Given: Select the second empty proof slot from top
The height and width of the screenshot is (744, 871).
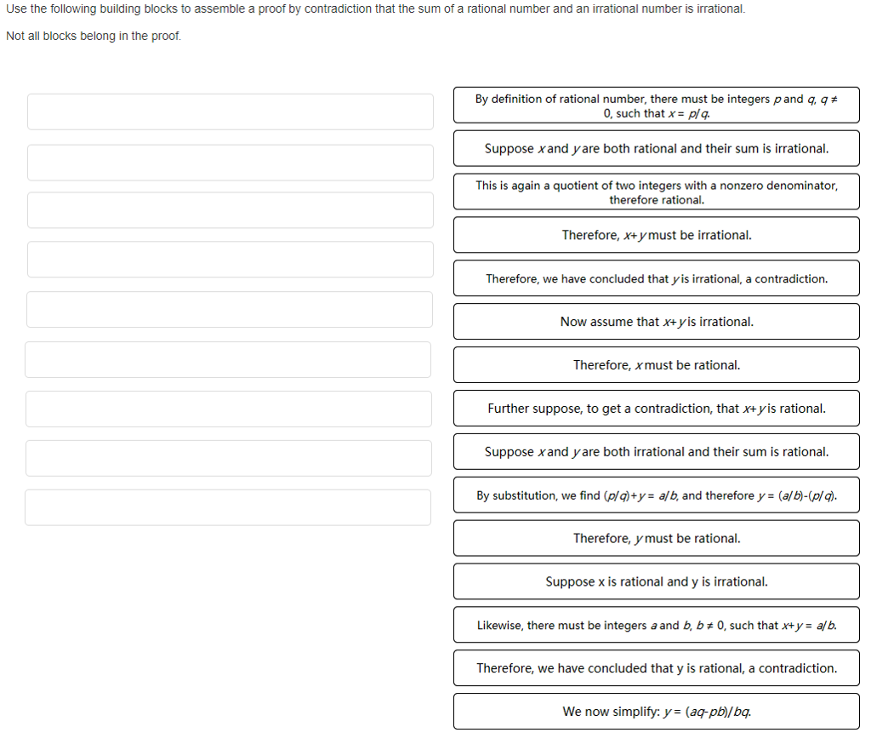Looking at the screenshot, I should pyautogui.click(x=230, y=163).
